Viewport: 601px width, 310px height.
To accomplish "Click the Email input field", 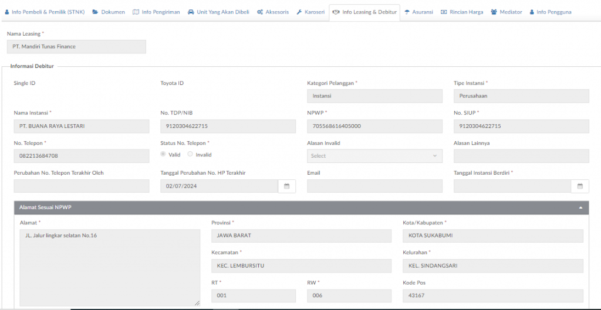I will (374, 186).
